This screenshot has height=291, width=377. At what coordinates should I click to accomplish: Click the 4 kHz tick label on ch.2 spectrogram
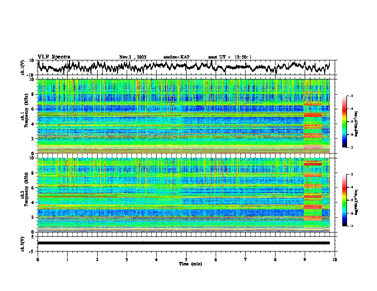pyautogui.click(x=33, y=203)
